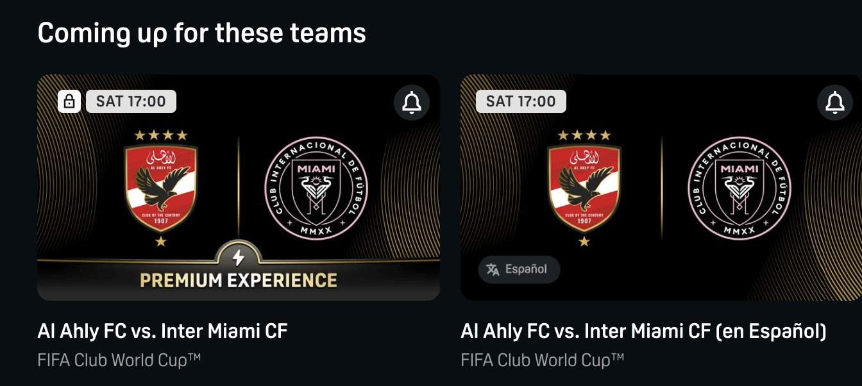Image resolution: width=862 pixels, height=386 pixels.
Task: Click the lightning bolt on Premium Experience banner
Action: [238, 256]
